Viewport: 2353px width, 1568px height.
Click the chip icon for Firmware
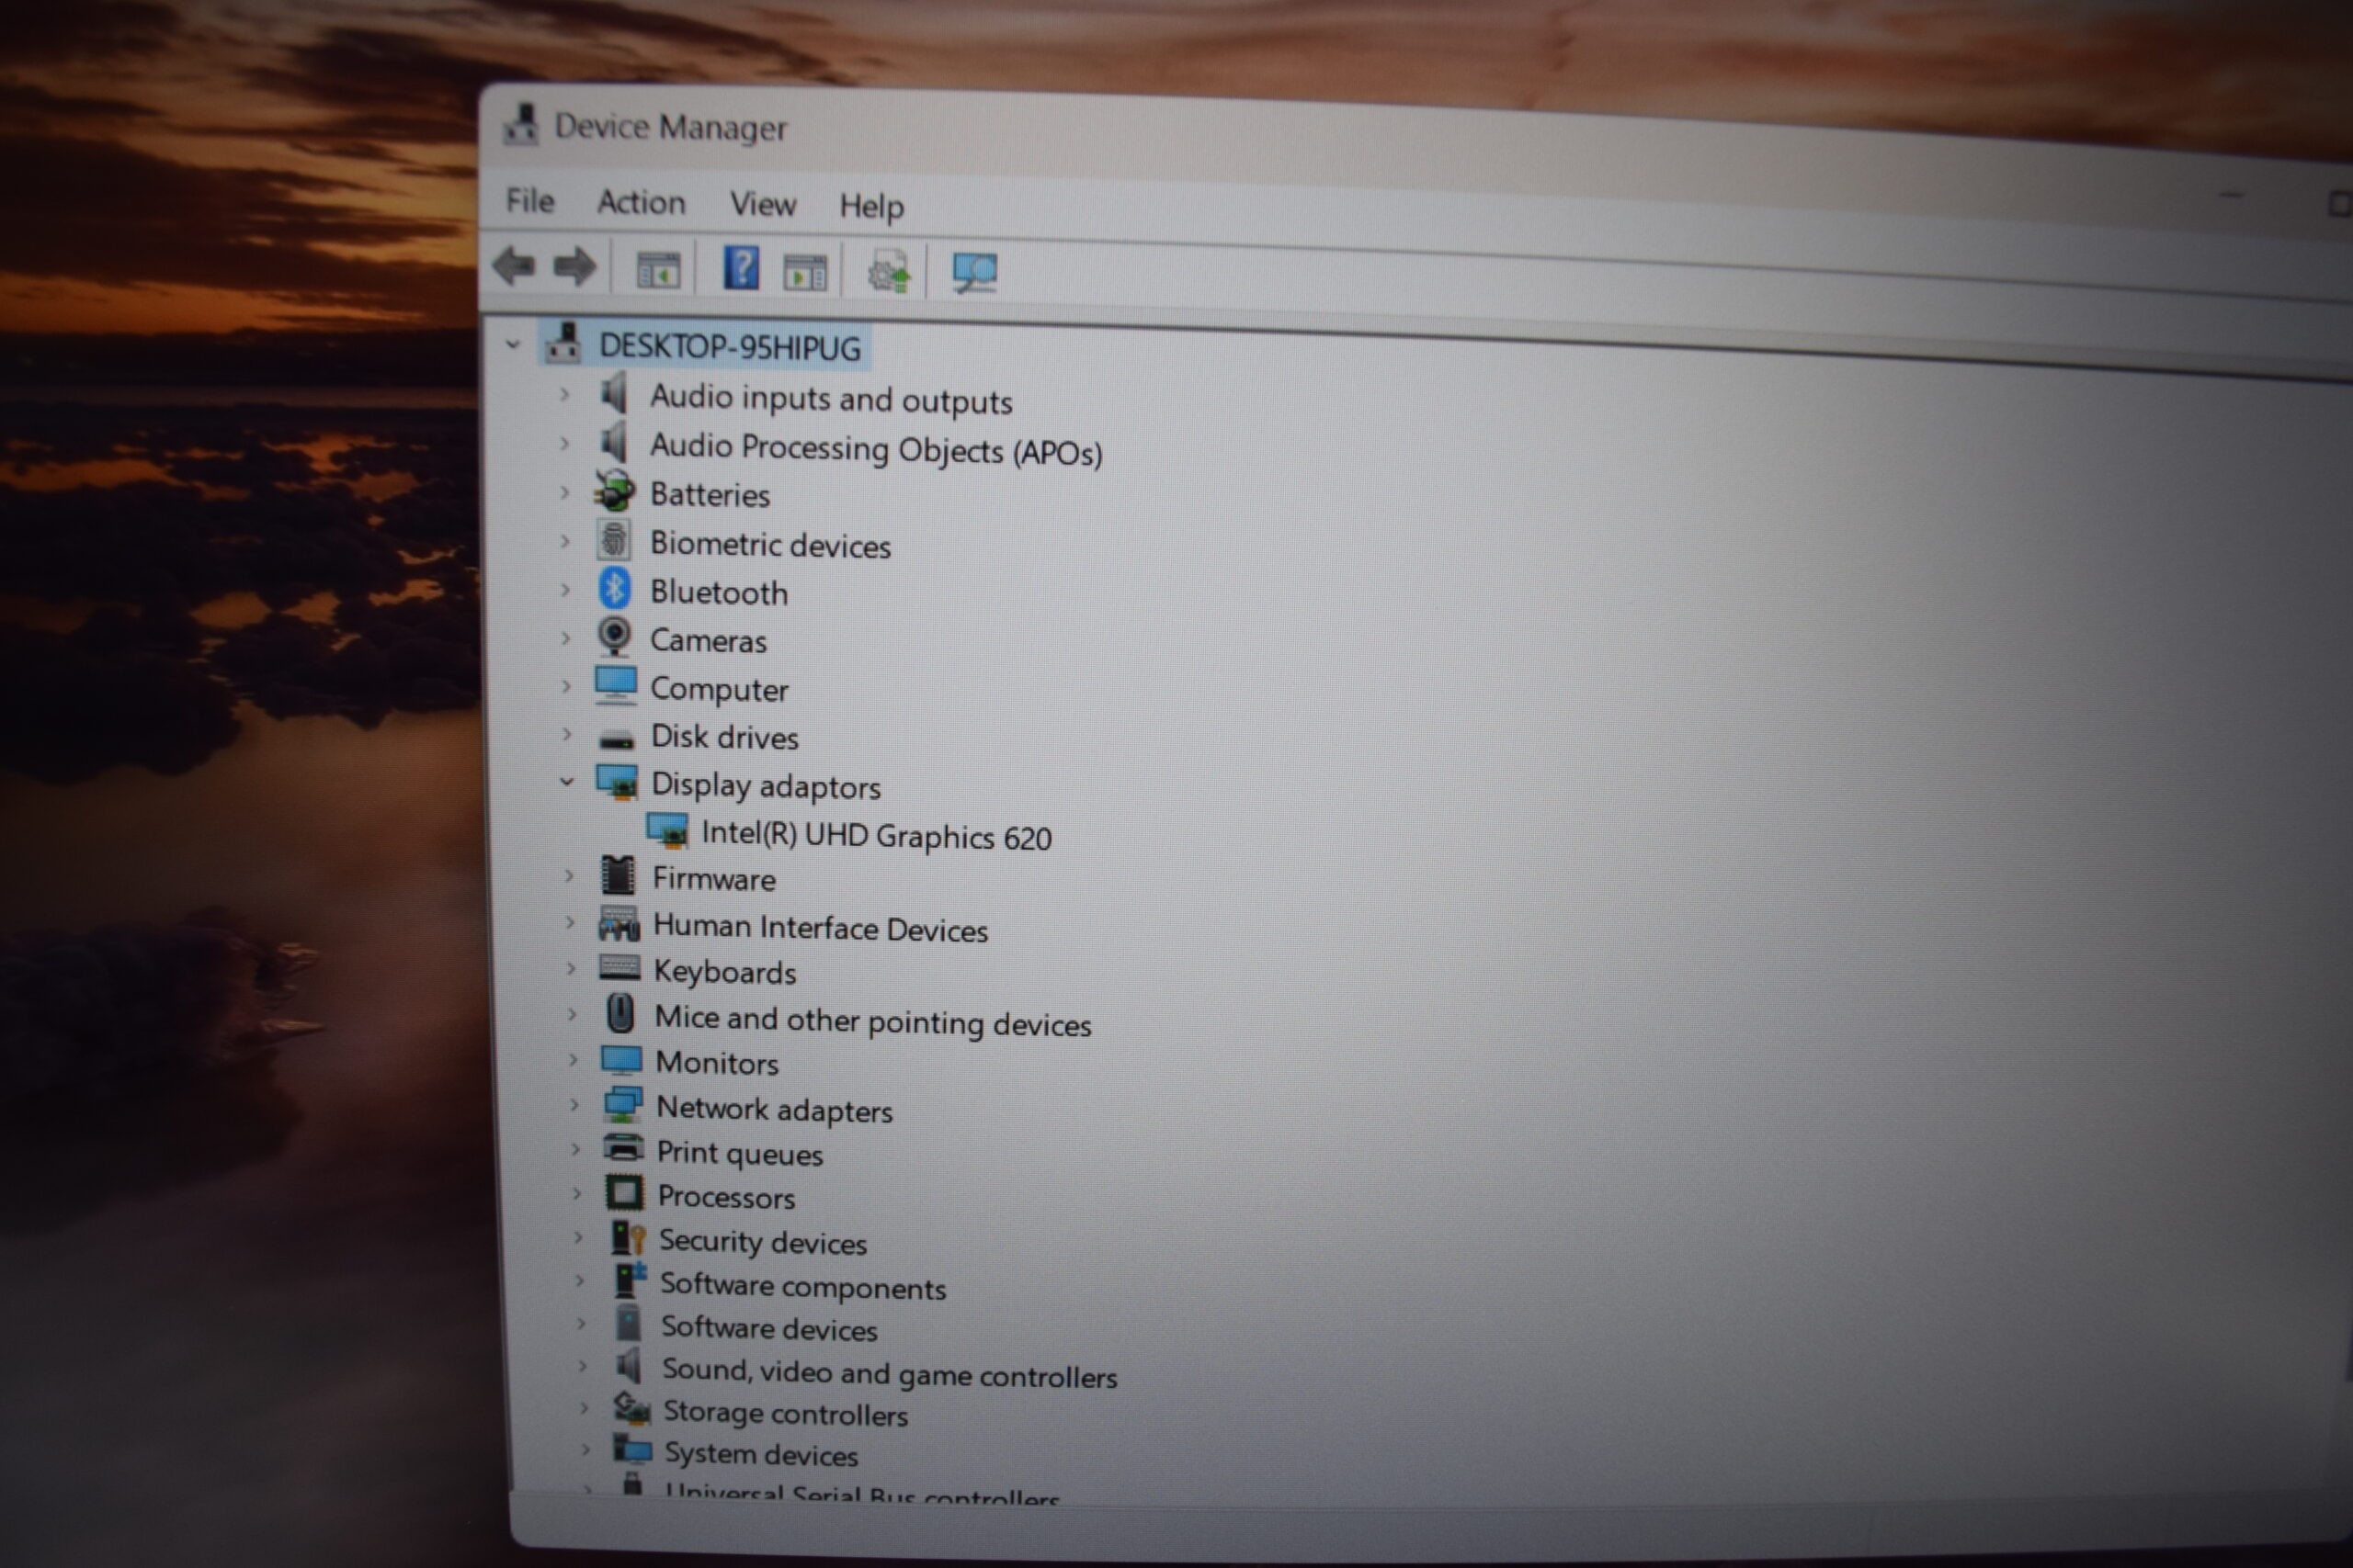(619, 876)
